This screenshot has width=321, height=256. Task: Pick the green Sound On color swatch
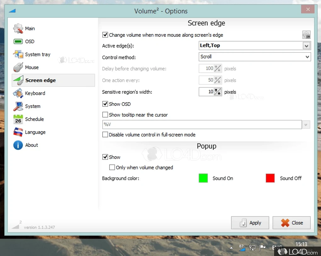pyautogui.click(x=203, y=178)
